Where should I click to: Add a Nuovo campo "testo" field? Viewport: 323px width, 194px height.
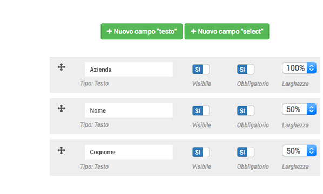point(142,31)
